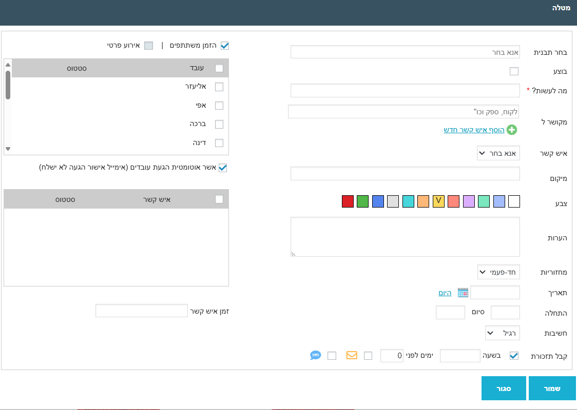Uncheck the הזמן משתתפים checkbox
Screen dimensions: 577x410
(224, 46)
